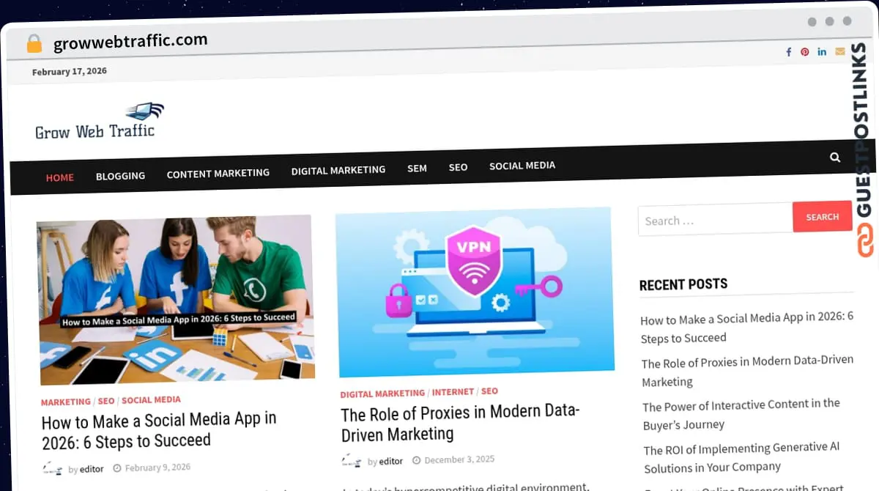Open the search magnifier in the navigation bar
The width and height of the screenshot is (879, 491).
(x=835, y=157)
